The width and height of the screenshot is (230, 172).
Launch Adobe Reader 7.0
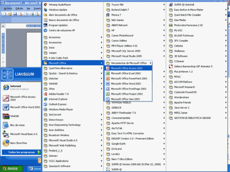tap(73, 94)
